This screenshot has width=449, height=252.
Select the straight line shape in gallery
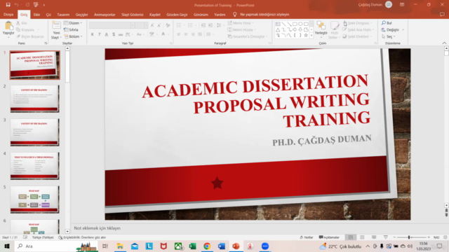tap(283, 24)
